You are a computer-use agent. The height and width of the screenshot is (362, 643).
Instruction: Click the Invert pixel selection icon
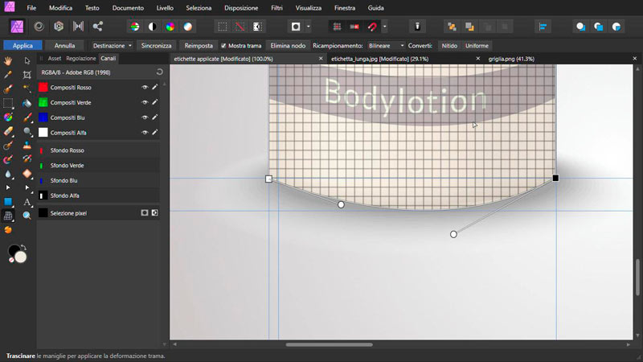click(x=257, y=27)
